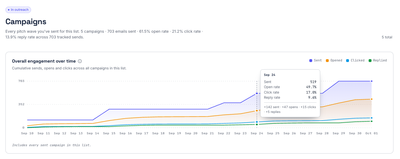Click the In outreach status badge
The image size is (400, 159).
click(18, 10)
